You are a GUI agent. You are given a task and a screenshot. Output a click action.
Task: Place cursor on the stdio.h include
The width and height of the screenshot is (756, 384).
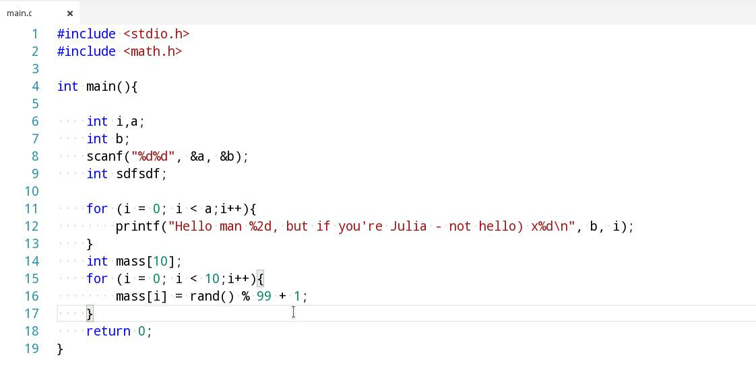tap(156, 34)
